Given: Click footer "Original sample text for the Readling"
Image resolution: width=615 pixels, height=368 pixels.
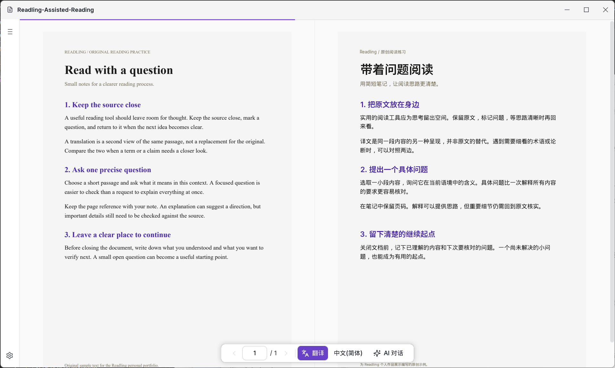Looking at the screenshot, I should point(111,365).
